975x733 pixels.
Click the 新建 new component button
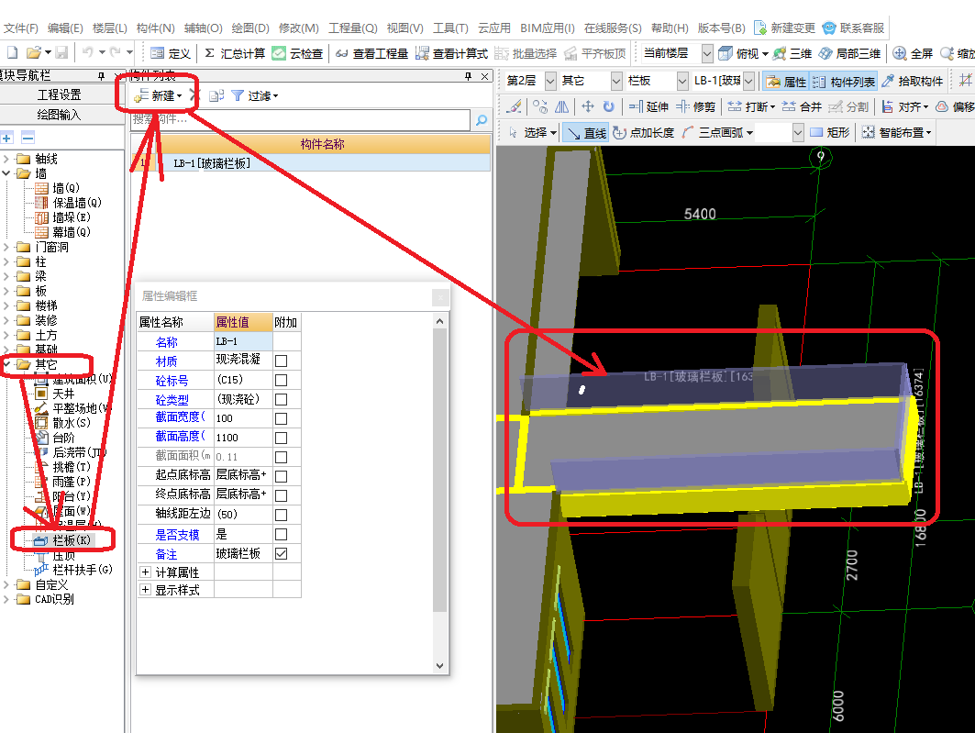[158, 95]
